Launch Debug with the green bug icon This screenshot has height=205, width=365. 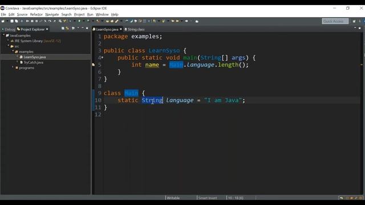click(x=70, y=21)
